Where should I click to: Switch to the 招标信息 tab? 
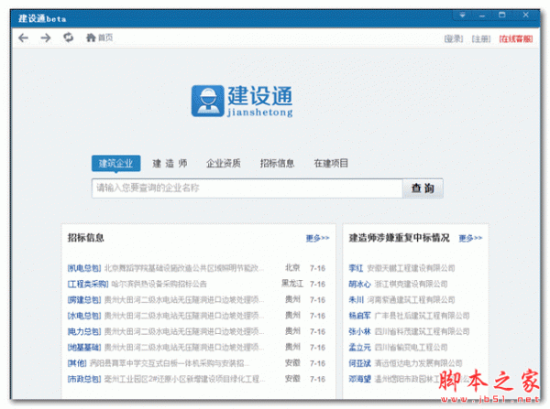click(x=277, y=163)
